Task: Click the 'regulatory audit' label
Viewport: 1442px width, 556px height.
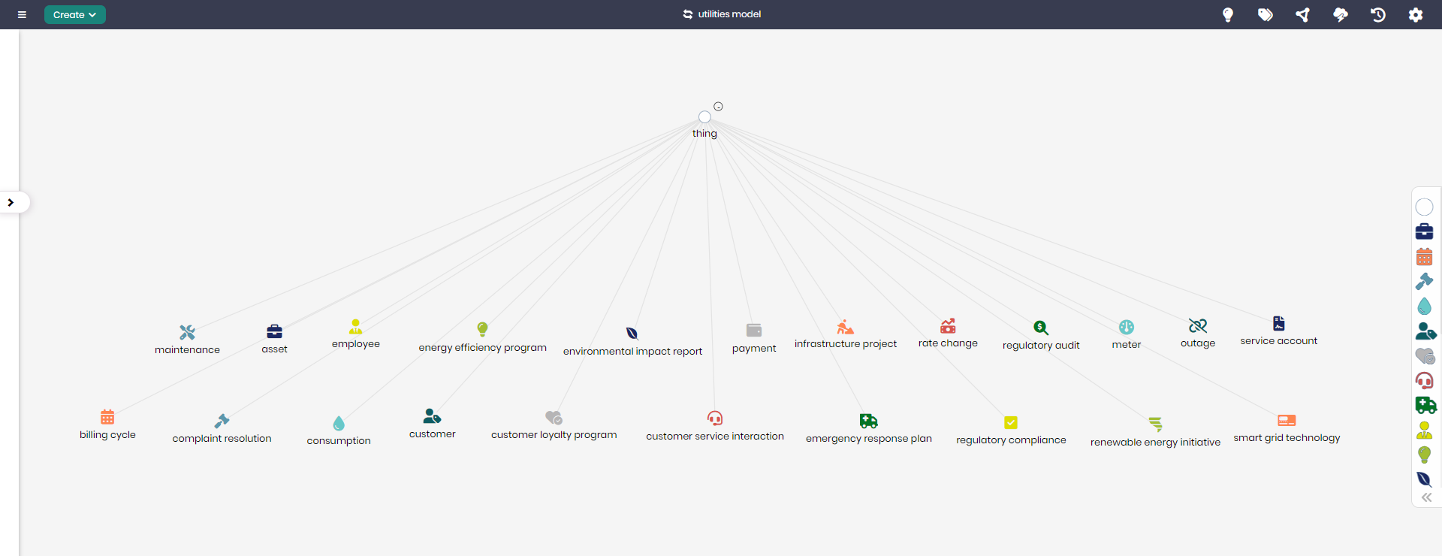Action: pos(1041,346)
